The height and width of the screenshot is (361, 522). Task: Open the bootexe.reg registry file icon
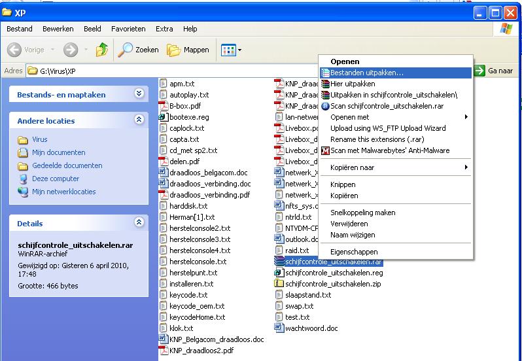(x=164, y=117)
